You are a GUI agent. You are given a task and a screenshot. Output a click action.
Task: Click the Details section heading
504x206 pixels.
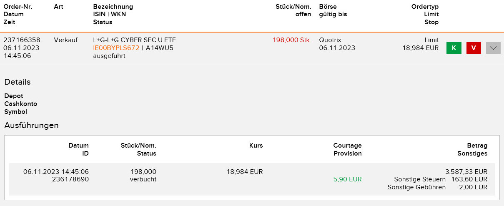pos(18,82)
